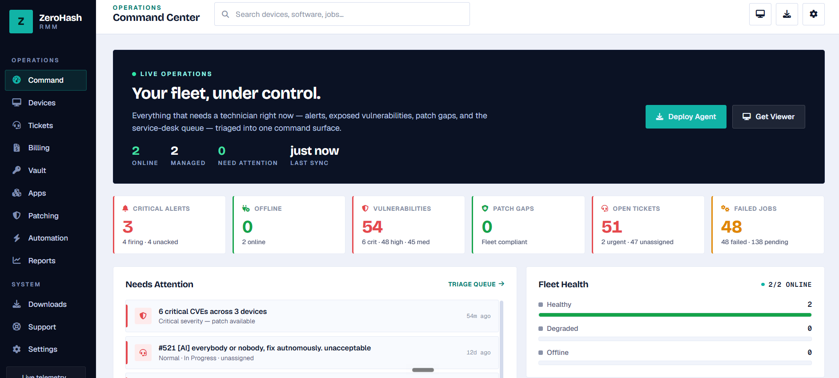
Task: Click the "just now" last sync value
Action: coord(314,151)
